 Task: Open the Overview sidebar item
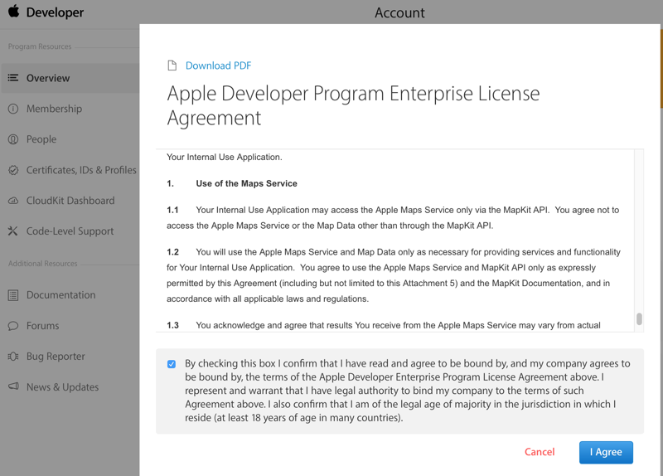(70, 78)
